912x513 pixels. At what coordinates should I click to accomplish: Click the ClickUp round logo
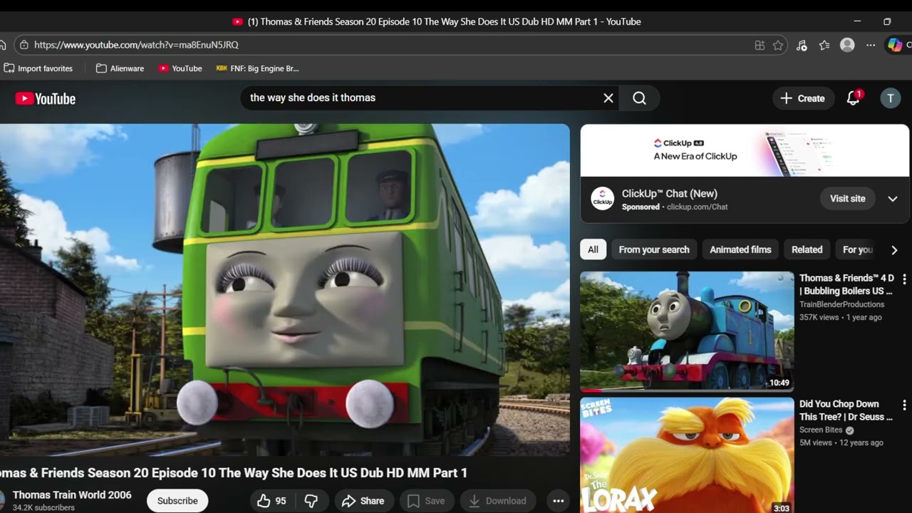tap(603, 199)
